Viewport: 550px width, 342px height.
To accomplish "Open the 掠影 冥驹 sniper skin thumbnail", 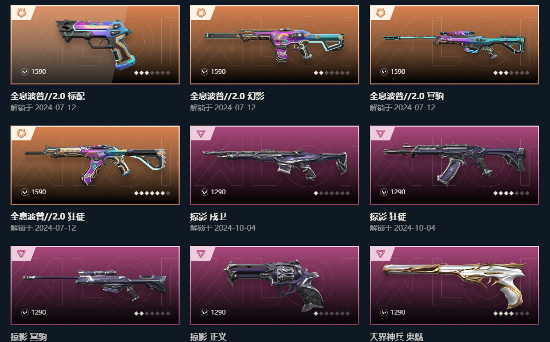I will click(x=95, y=285).
